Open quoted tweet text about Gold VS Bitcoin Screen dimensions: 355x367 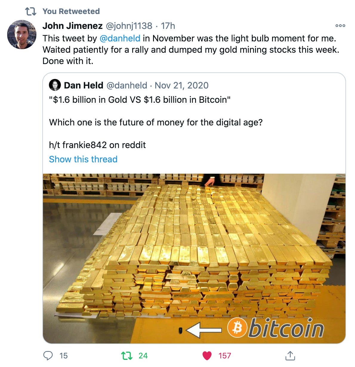click(140, 99)
